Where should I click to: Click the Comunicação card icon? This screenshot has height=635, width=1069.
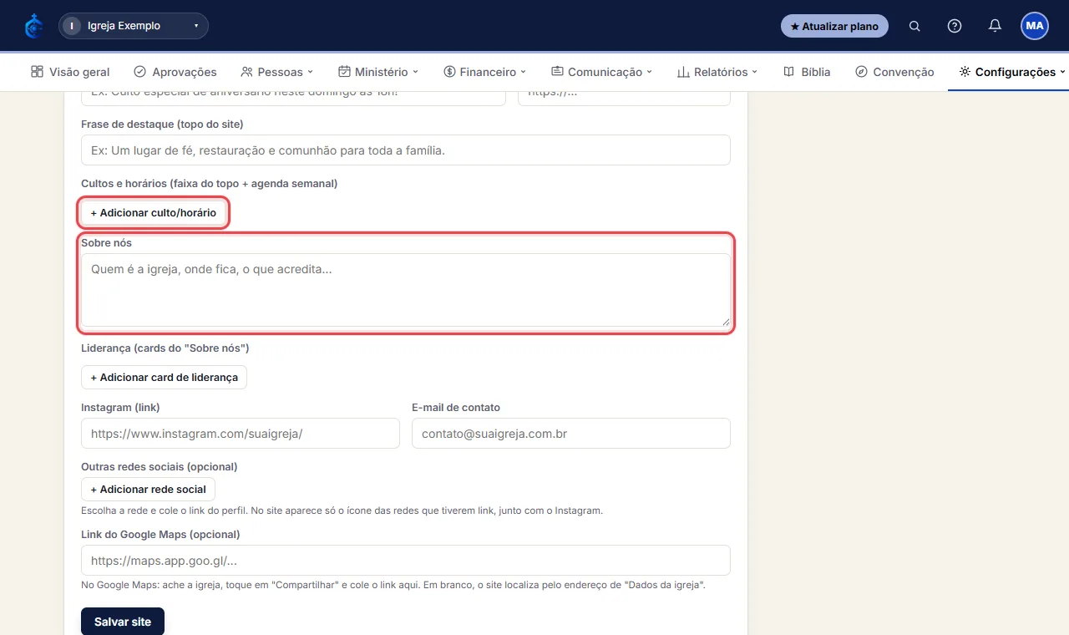click(x=558, y=72)
